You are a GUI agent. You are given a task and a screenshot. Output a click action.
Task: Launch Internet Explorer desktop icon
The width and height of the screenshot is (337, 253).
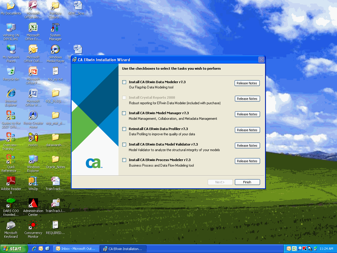(x=11, y=97)
